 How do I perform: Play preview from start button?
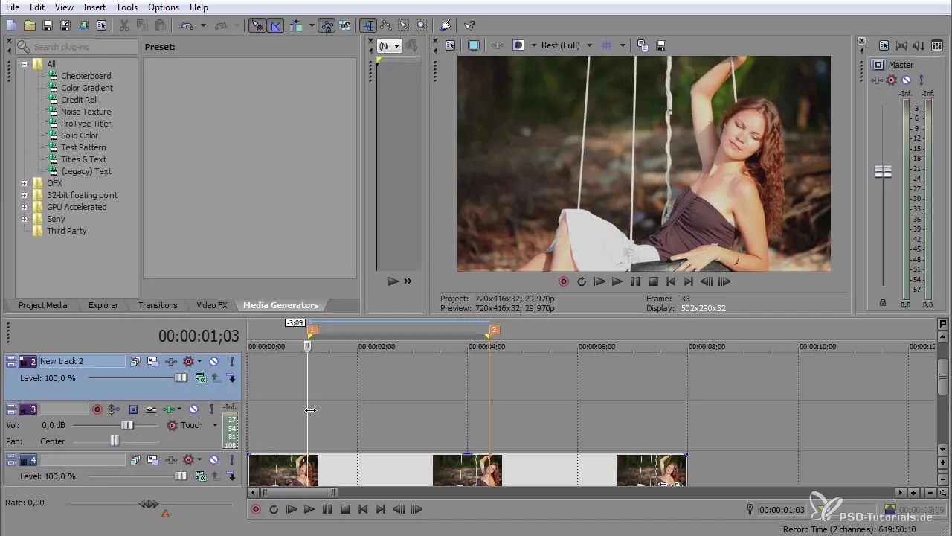599,281
